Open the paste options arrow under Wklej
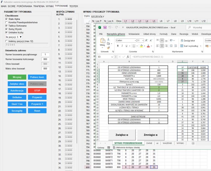 (102, 47)
